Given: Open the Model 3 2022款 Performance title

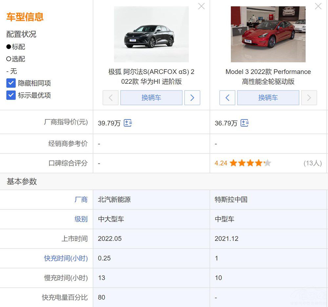Looking at the screenshot, I should pos(268,77).
